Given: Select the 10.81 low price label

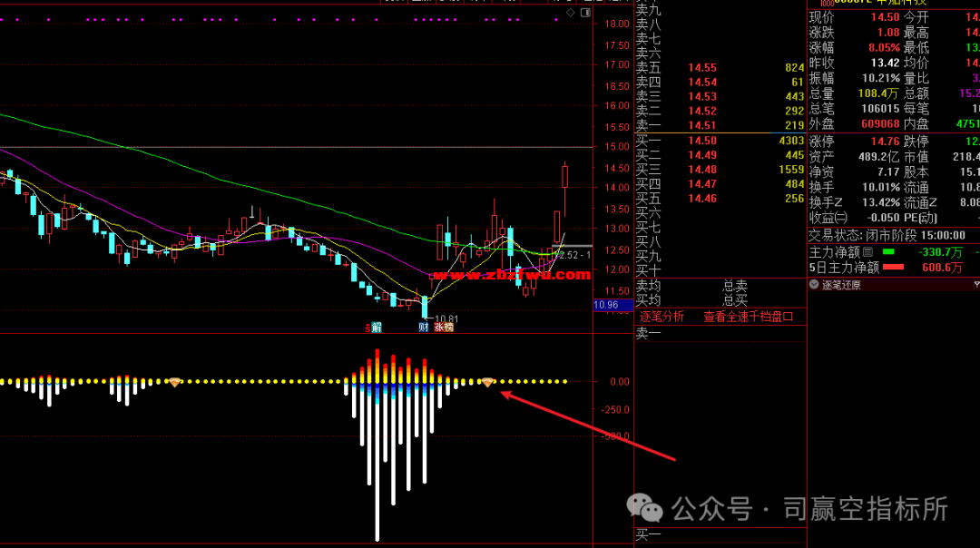Looking at the screenshot, I should tap(446, 319).
